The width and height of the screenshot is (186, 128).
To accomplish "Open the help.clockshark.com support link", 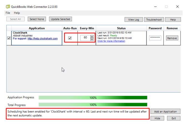I will pyautogui.click(x=42, y=38).
